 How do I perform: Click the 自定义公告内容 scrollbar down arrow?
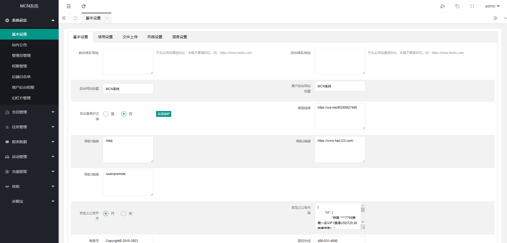(x=363, y=222)
